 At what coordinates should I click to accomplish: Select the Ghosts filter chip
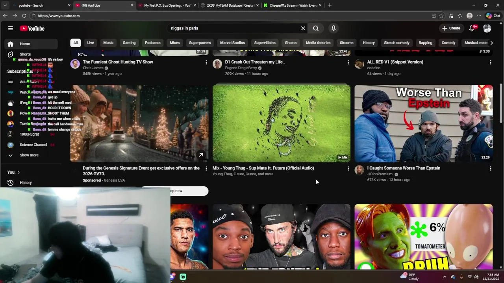click(x=291, y=43)
